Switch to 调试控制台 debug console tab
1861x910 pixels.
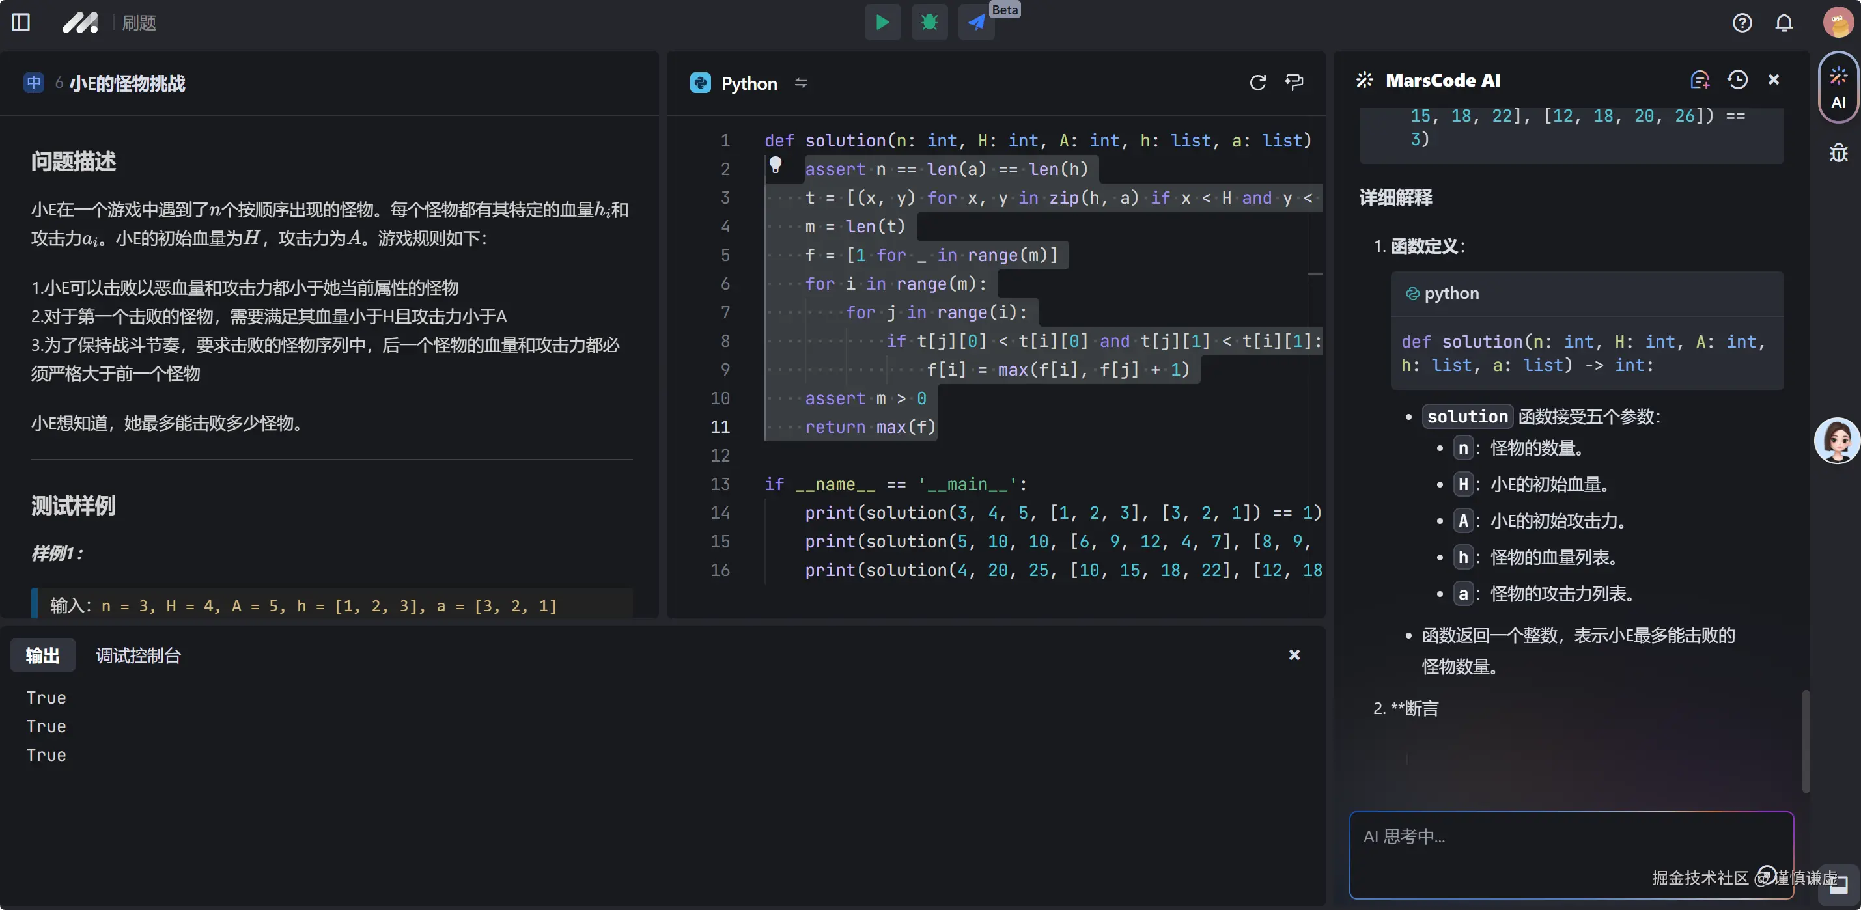tap(138, 655)
